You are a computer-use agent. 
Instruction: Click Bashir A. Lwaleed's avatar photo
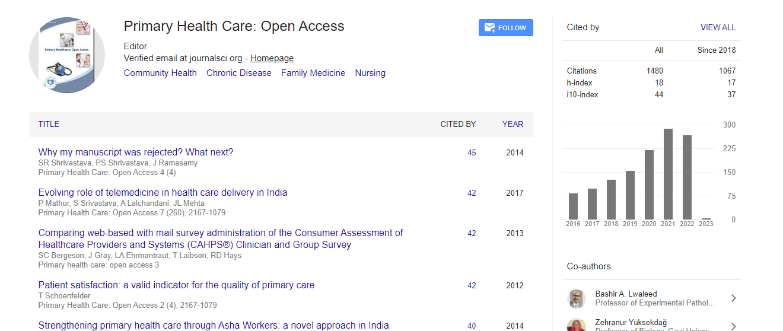coord(577,298)
